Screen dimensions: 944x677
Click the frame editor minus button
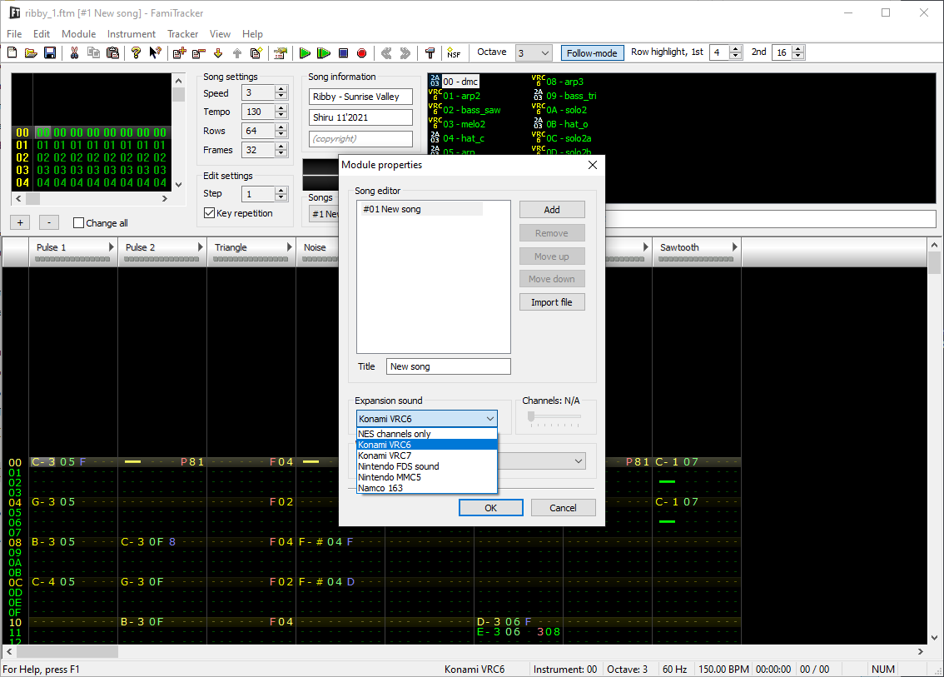coord(49,222)
